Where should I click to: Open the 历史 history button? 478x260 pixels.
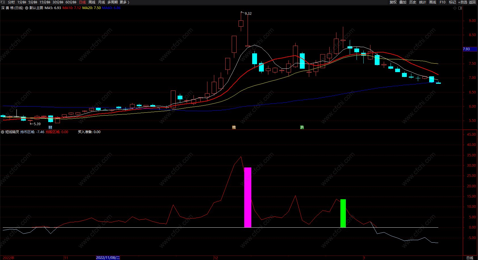click(413, 2)
